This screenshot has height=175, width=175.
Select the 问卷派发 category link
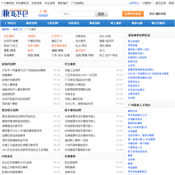pyautogui.click(x=81, y=36)
